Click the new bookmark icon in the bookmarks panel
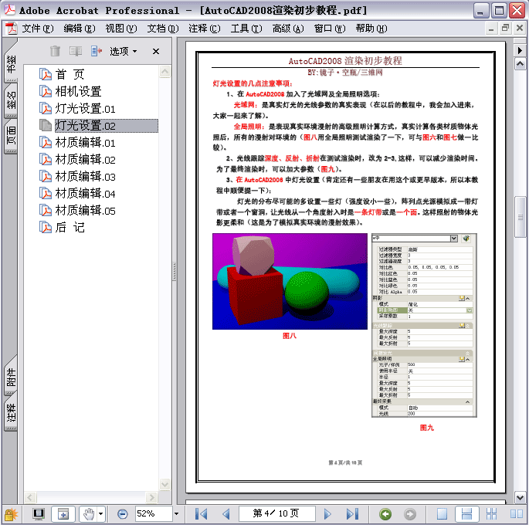This screenshot has width=529, height=525. [x=76, y=51]
